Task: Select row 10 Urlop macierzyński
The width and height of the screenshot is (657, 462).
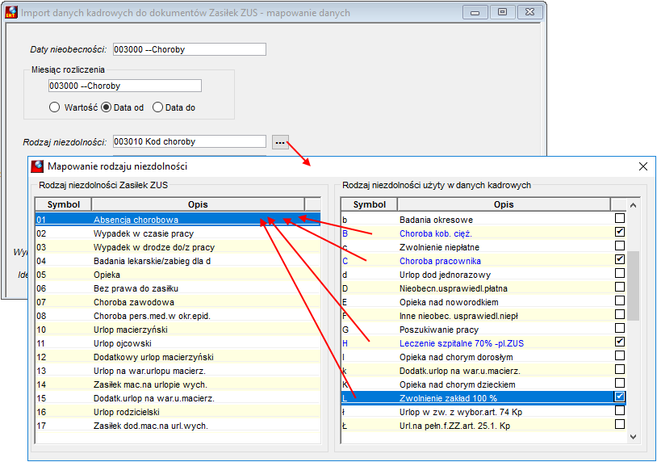Action: click(178, 330)
